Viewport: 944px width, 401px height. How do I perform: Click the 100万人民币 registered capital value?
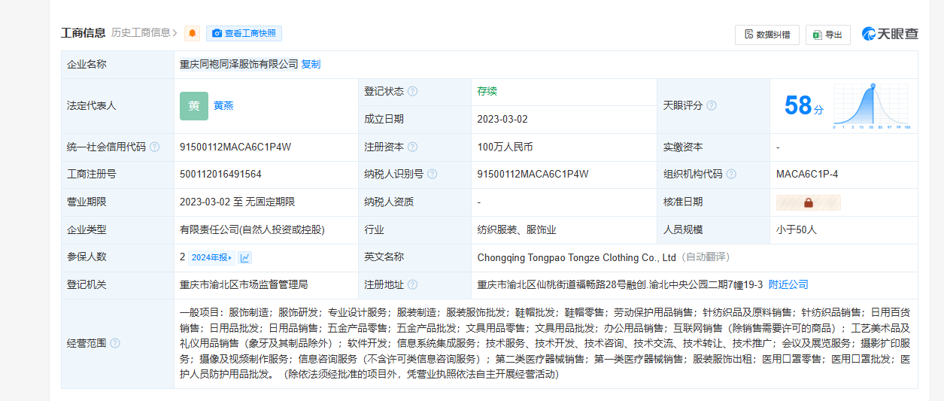tap(505, 147)
